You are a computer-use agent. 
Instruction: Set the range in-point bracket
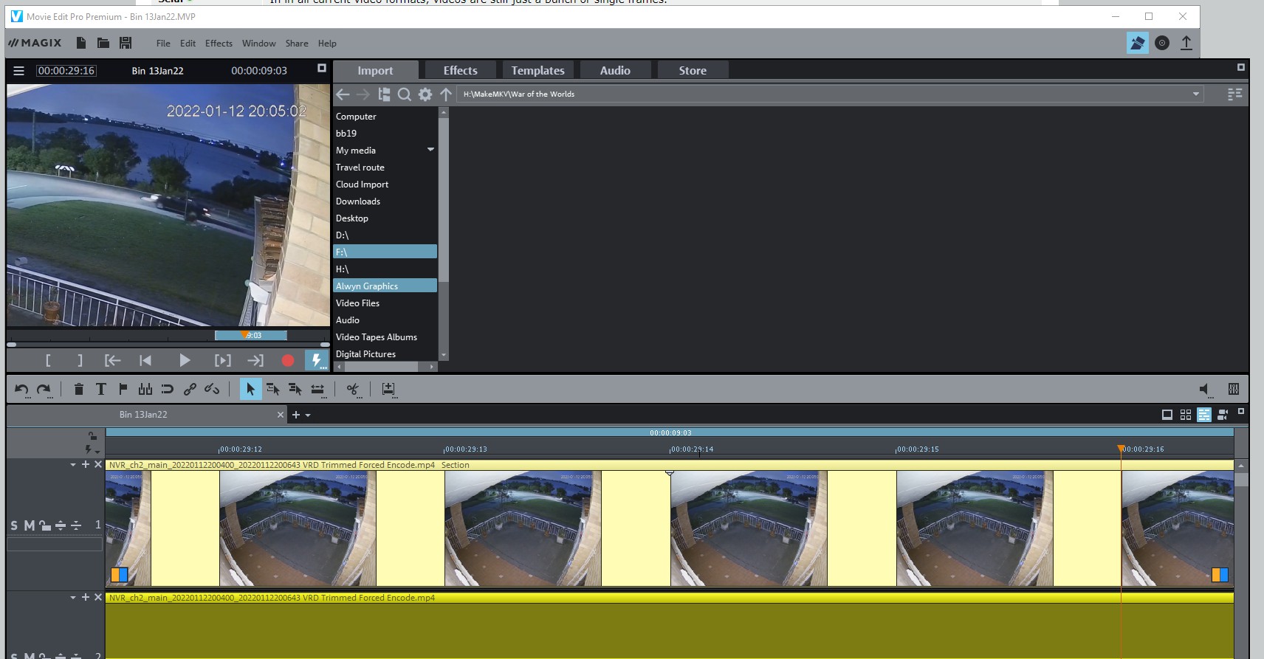[48, 360]
